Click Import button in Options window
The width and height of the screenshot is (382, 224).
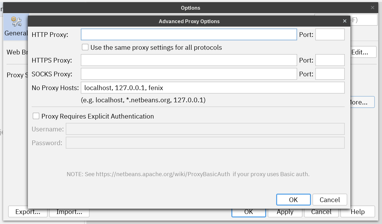(x=69, y=212)
